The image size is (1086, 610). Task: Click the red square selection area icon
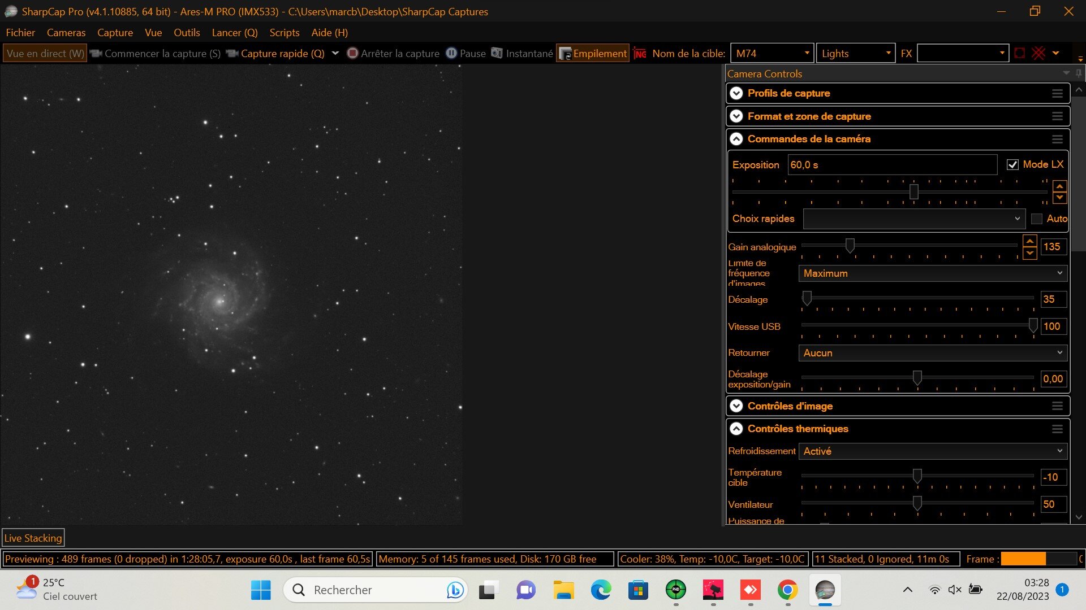click(x=1020, y=53)
